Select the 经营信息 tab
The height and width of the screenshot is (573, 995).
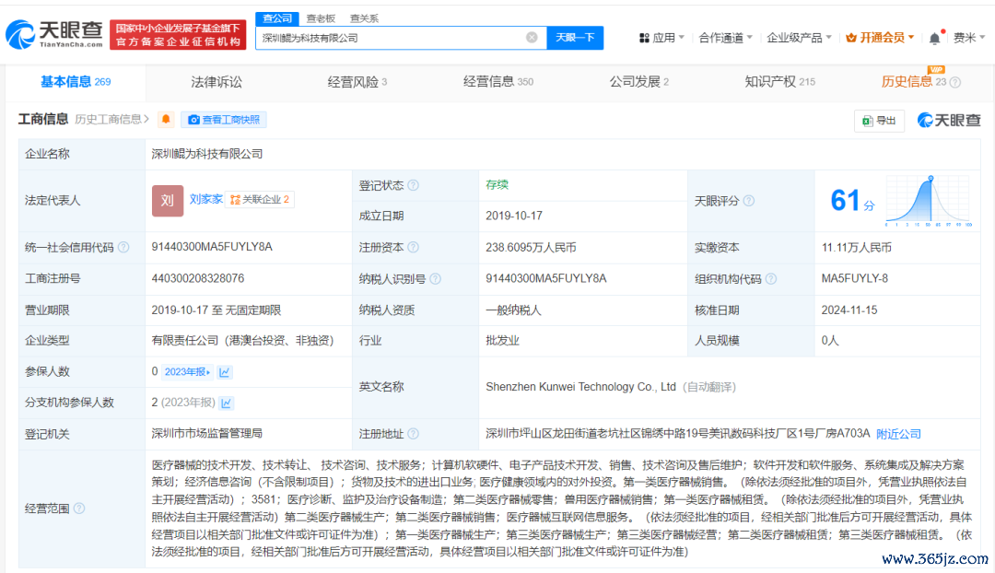[x=498, y=82]
